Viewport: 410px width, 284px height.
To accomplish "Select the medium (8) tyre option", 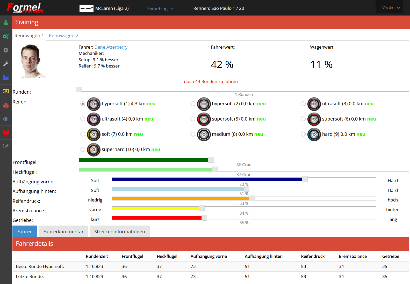I will click(193, 134).
